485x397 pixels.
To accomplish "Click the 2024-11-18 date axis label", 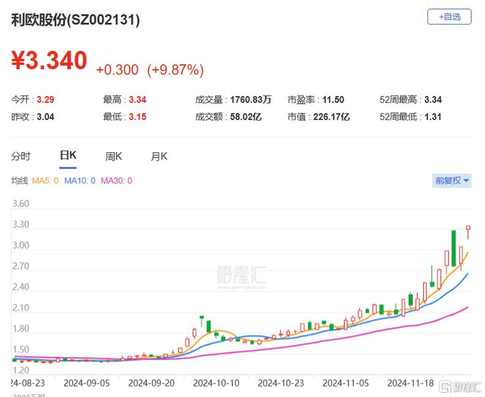I will click(x=410, y=383).
